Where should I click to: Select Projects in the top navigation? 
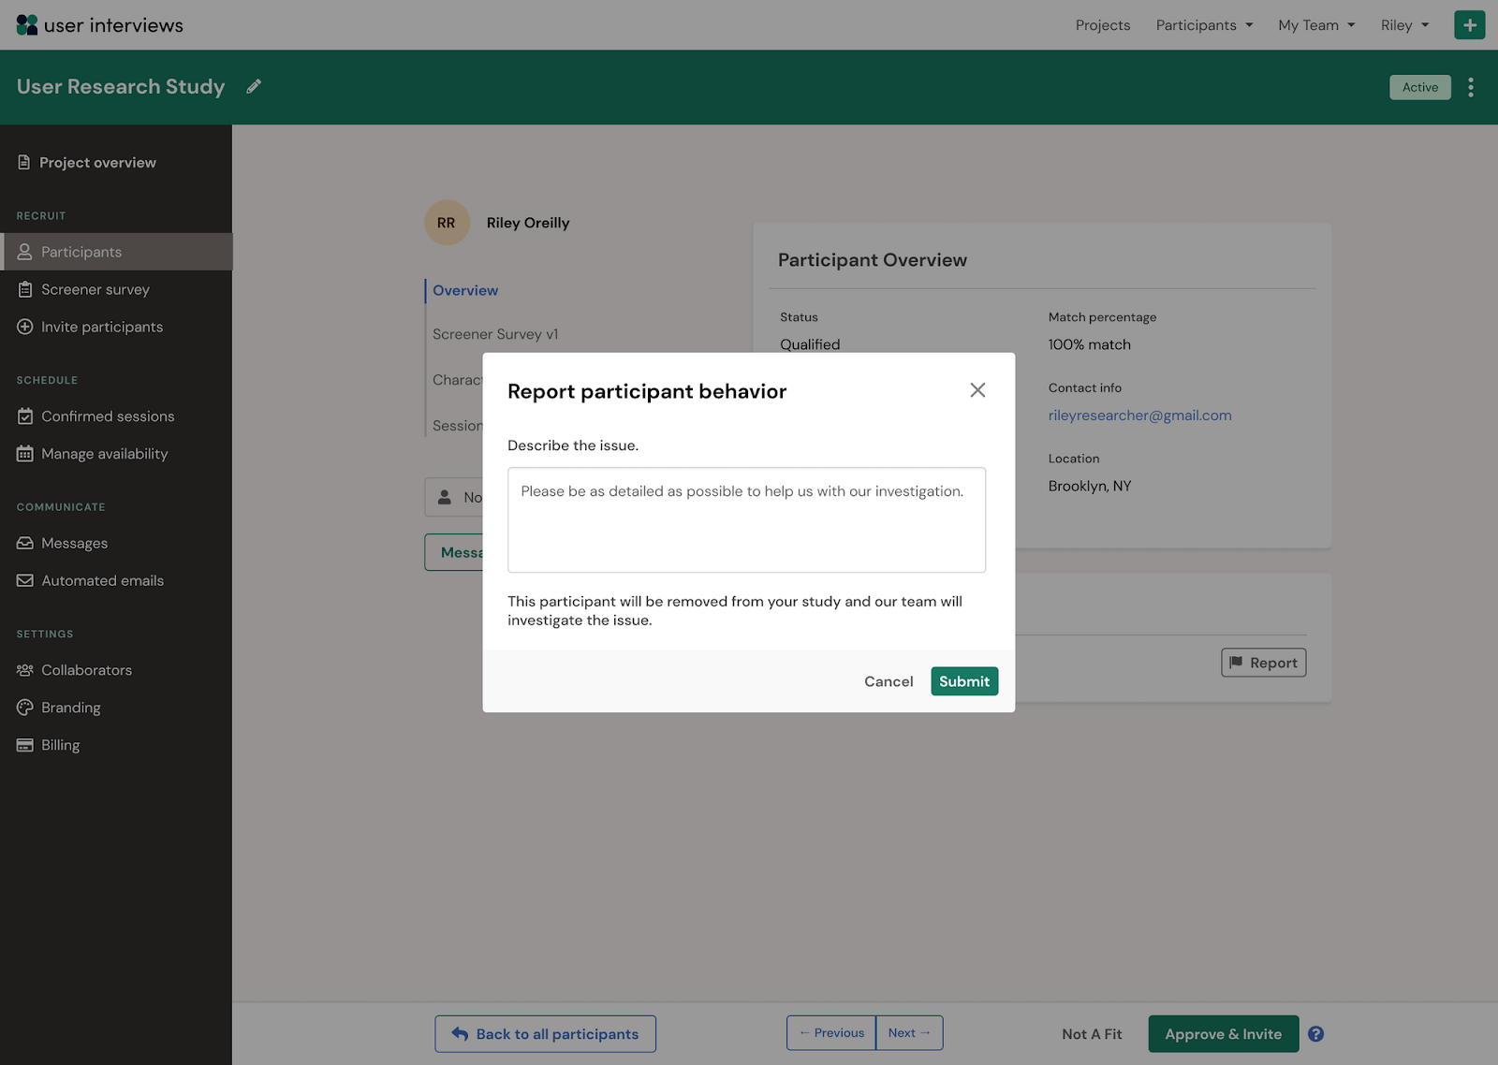(x=1102, y=24)
